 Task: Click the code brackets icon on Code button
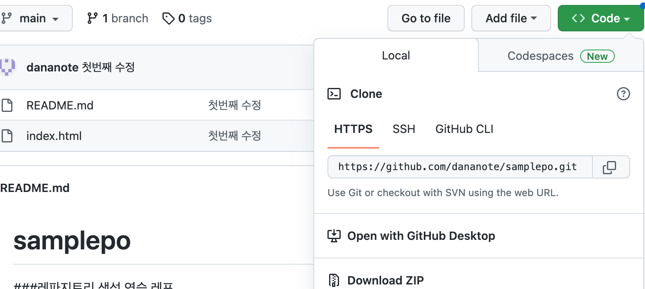[x=578, y=18]
